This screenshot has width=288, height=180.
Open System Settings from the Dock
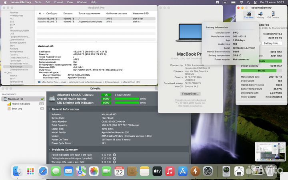coord(208,171)
